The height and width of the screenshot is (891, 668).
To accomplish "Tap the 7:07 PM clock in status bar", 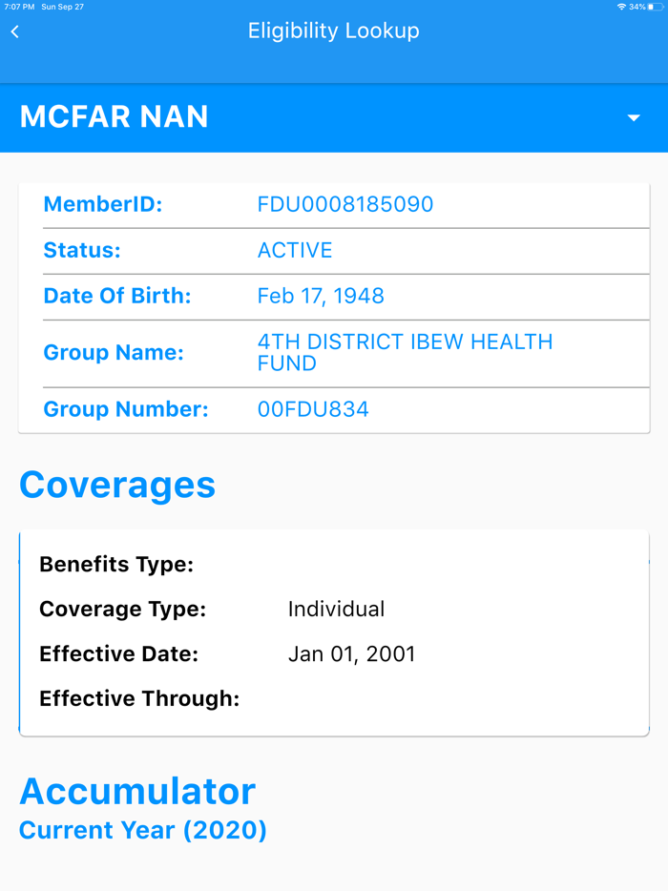I will 19,7.
